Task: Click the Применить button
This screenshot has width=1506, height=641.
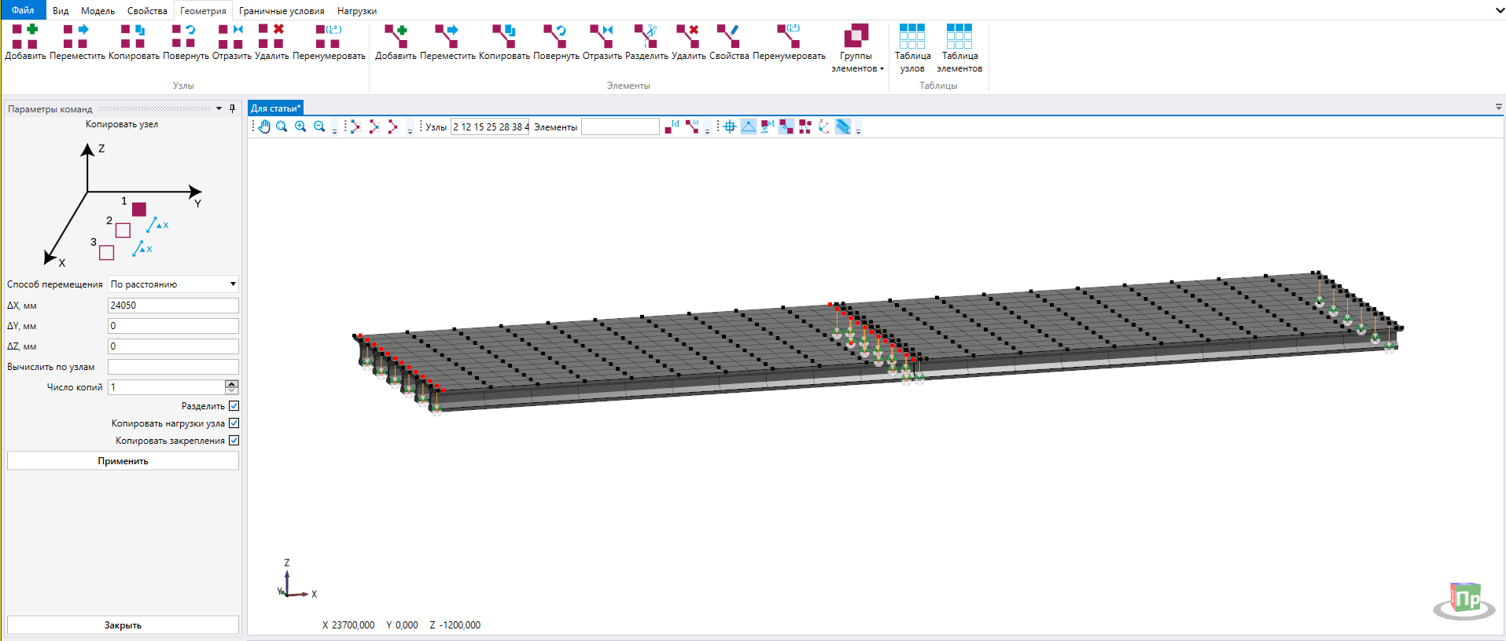Action: coord(123,461)
